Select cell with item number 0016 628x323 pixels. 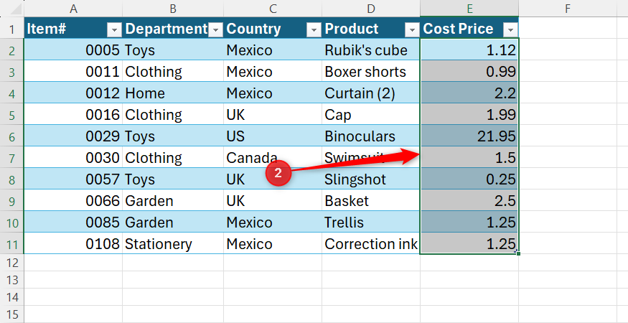coord(73,115)
